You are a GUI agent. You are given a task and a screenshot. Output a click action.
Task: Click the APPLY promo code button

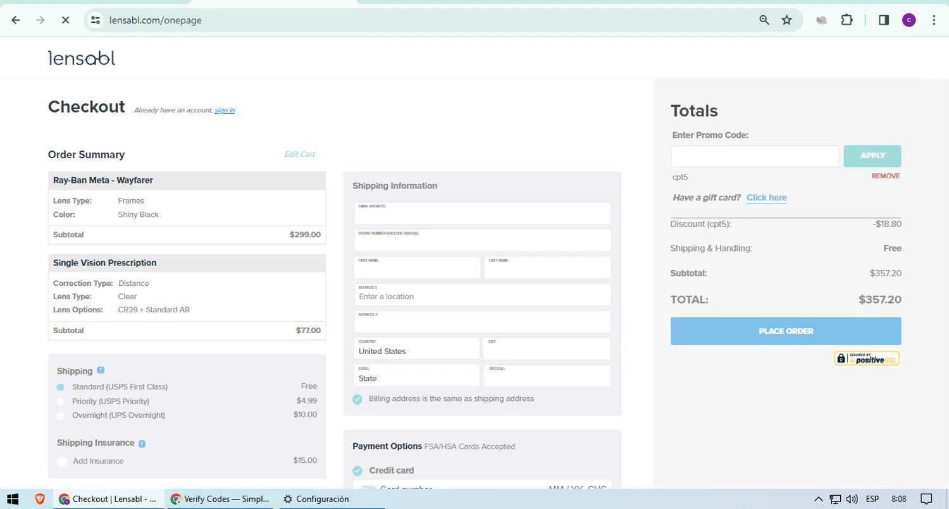pyautogui.click(x=872, y=156)
